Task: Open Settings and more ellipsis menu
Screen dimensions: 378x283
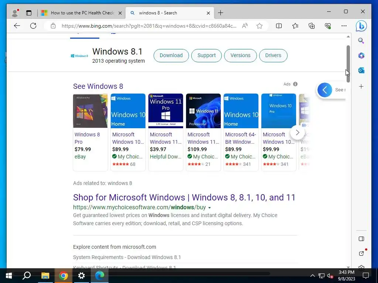Action: 344,26
